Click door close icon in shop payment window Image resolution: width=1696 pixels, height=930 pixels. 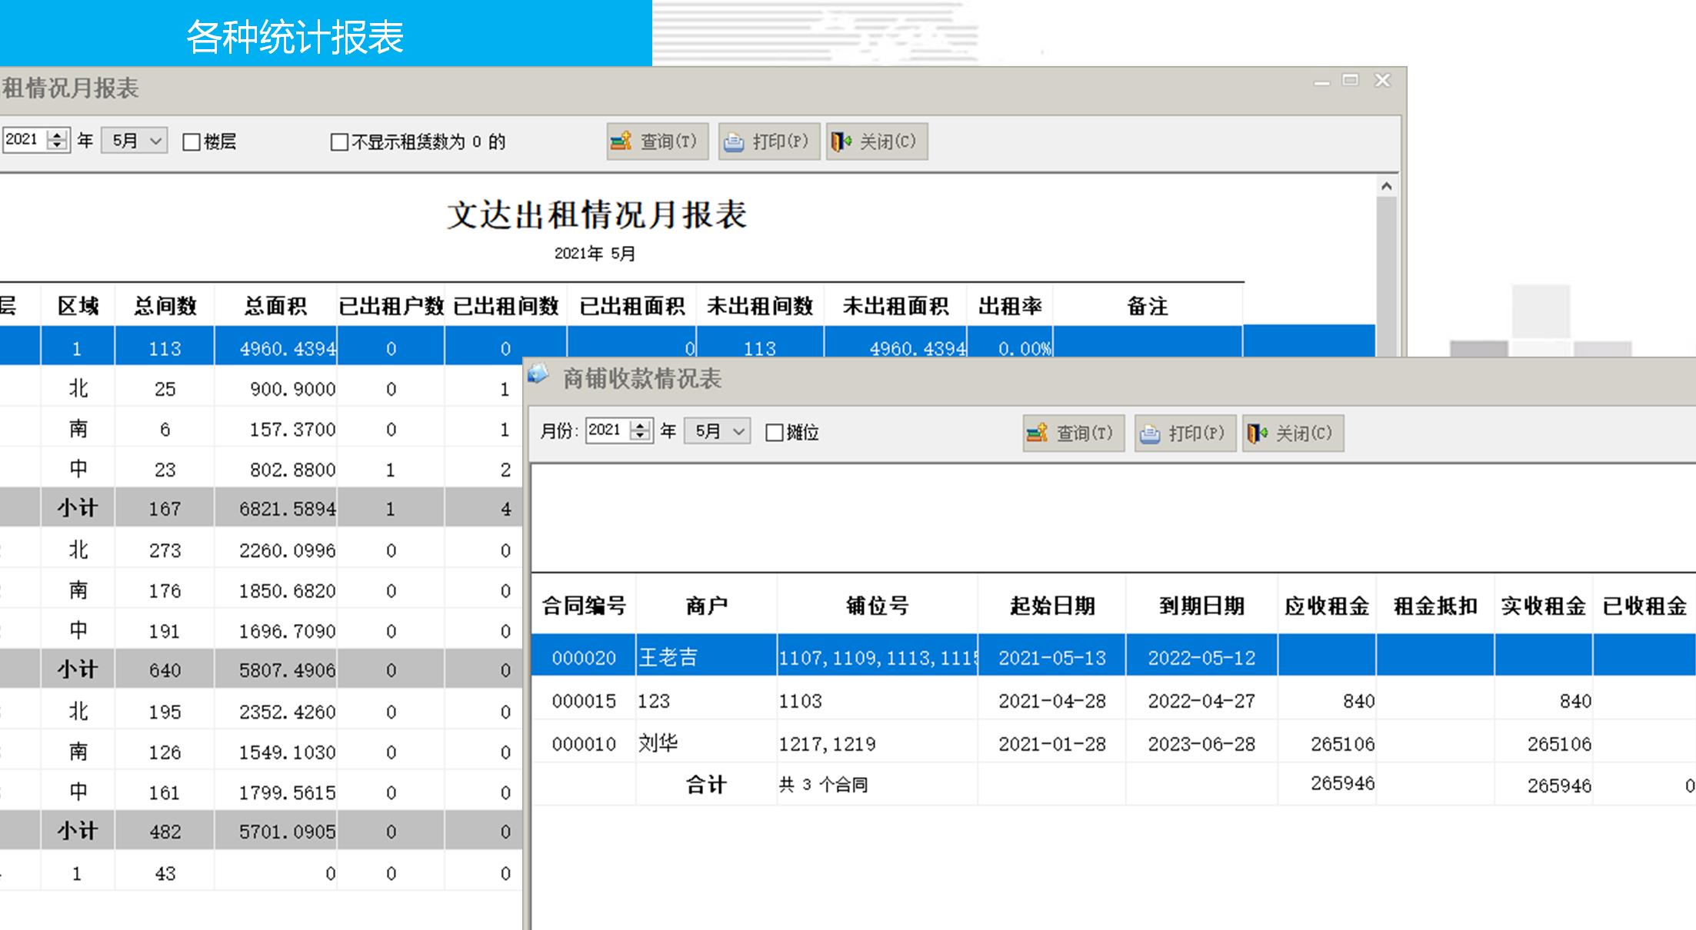1258,433
